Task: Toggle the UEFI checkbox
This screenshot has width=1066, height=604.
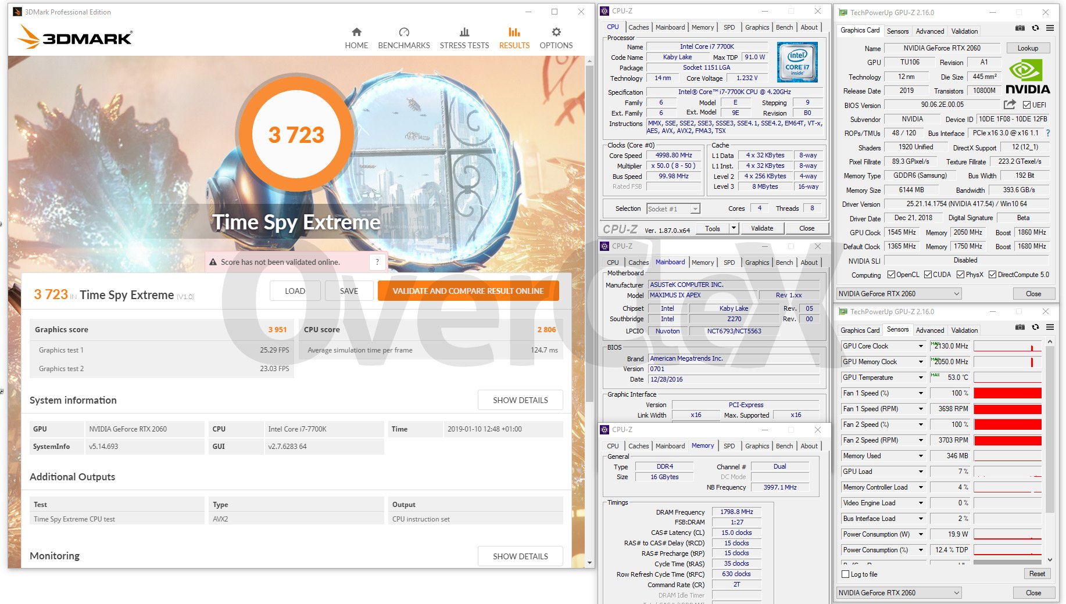Action: point(1026,105)
